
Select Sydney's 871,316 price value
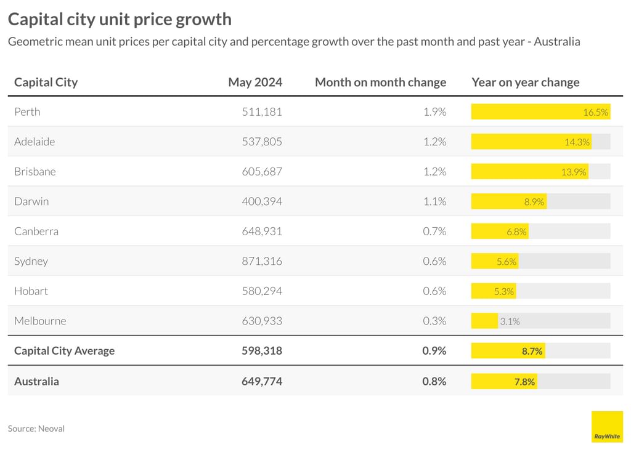[262, 261]
